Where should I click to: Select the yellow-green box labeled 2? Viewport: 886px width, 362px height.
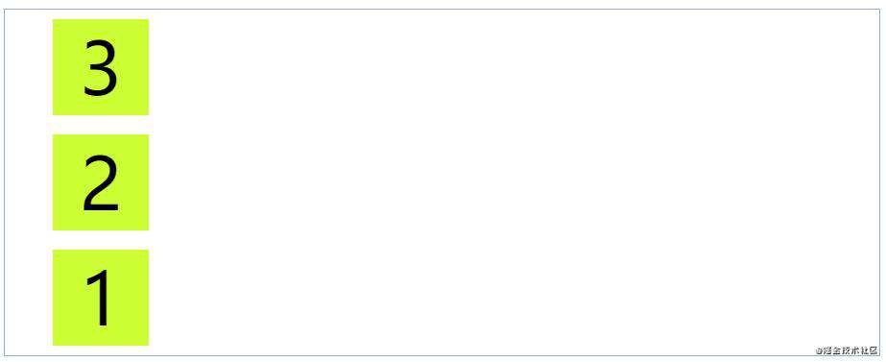101,182
